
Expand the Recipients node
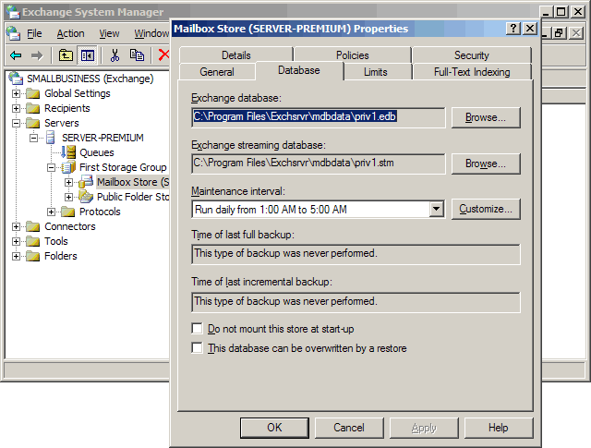16,108
